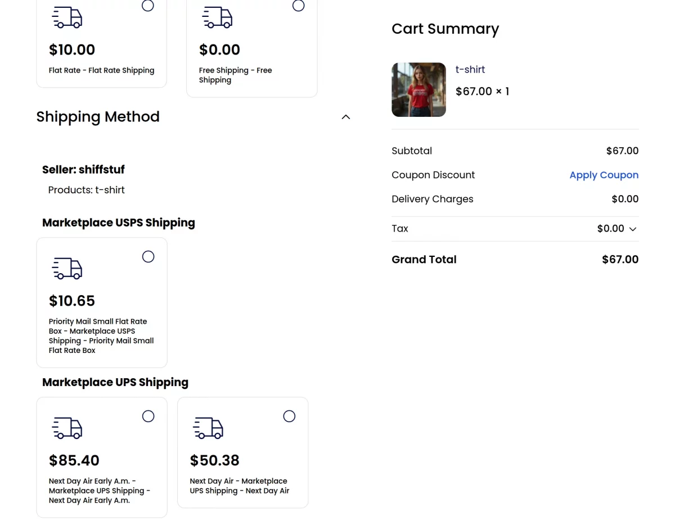Select the $50.38 Next Day Air radio button

point(289,416)
